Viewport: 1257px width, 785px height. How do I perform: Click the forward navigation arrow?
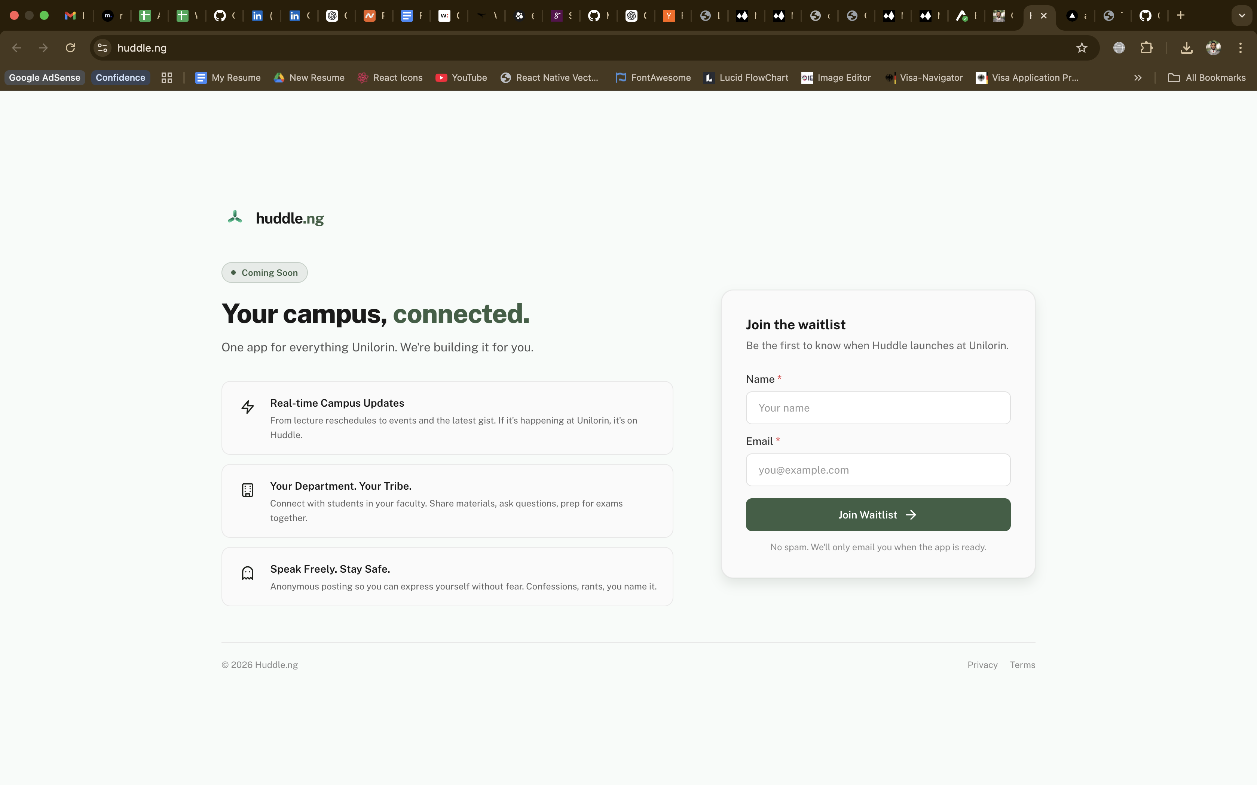click(x=44, y=48)
